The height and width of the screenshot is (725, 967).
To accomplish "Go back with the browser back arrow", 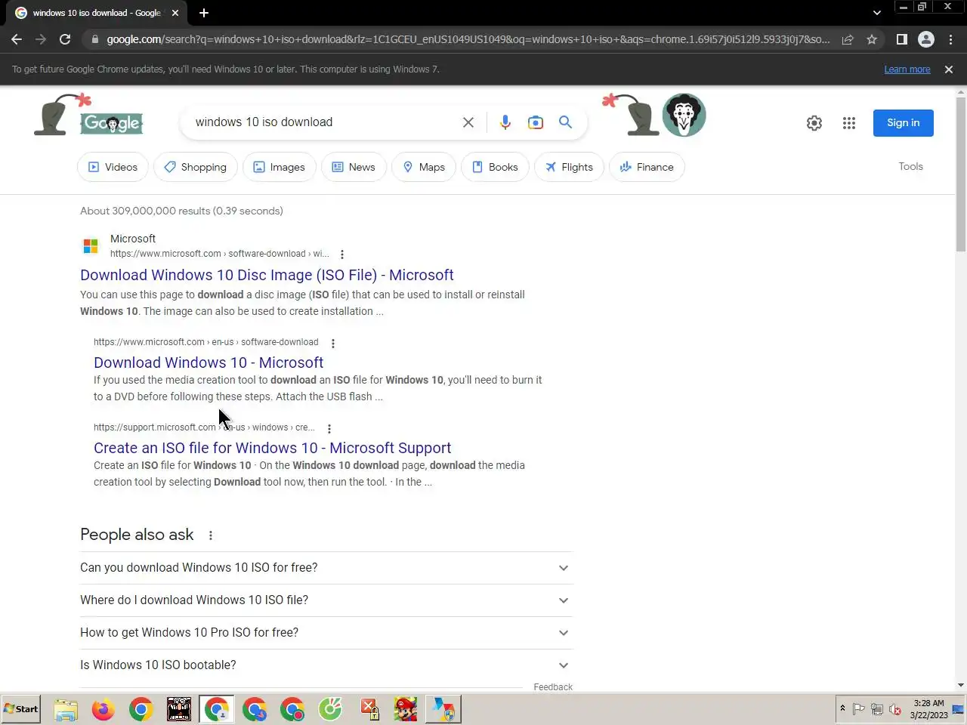I will tap(17, 39).
